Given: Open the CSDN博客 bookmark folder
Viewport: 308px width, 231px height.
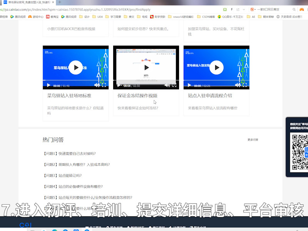Looking at the screenshot, I should tap(206, 17).
